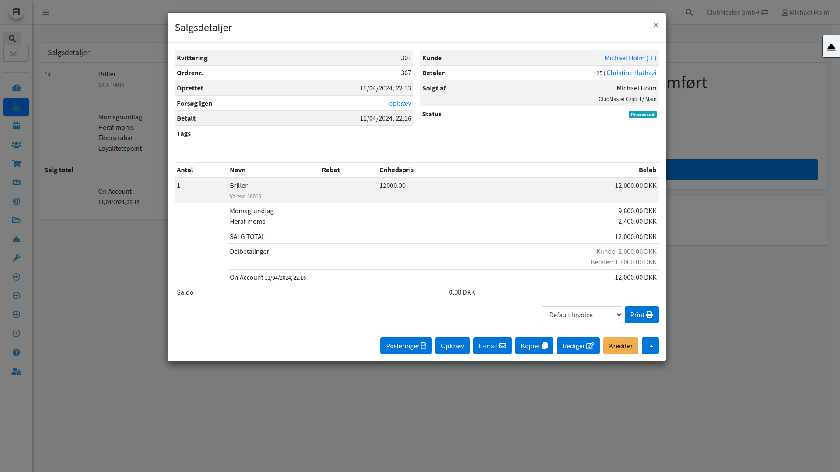Follow the opkræv retry link
Image resolution: width=840 pixels, height=472 pixels.
[400, 103]
